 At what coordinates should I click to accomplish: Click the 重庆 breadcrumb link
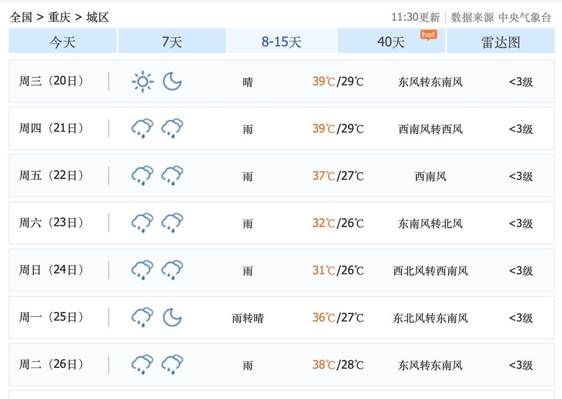pyautogui.click(x=59, y=17)
